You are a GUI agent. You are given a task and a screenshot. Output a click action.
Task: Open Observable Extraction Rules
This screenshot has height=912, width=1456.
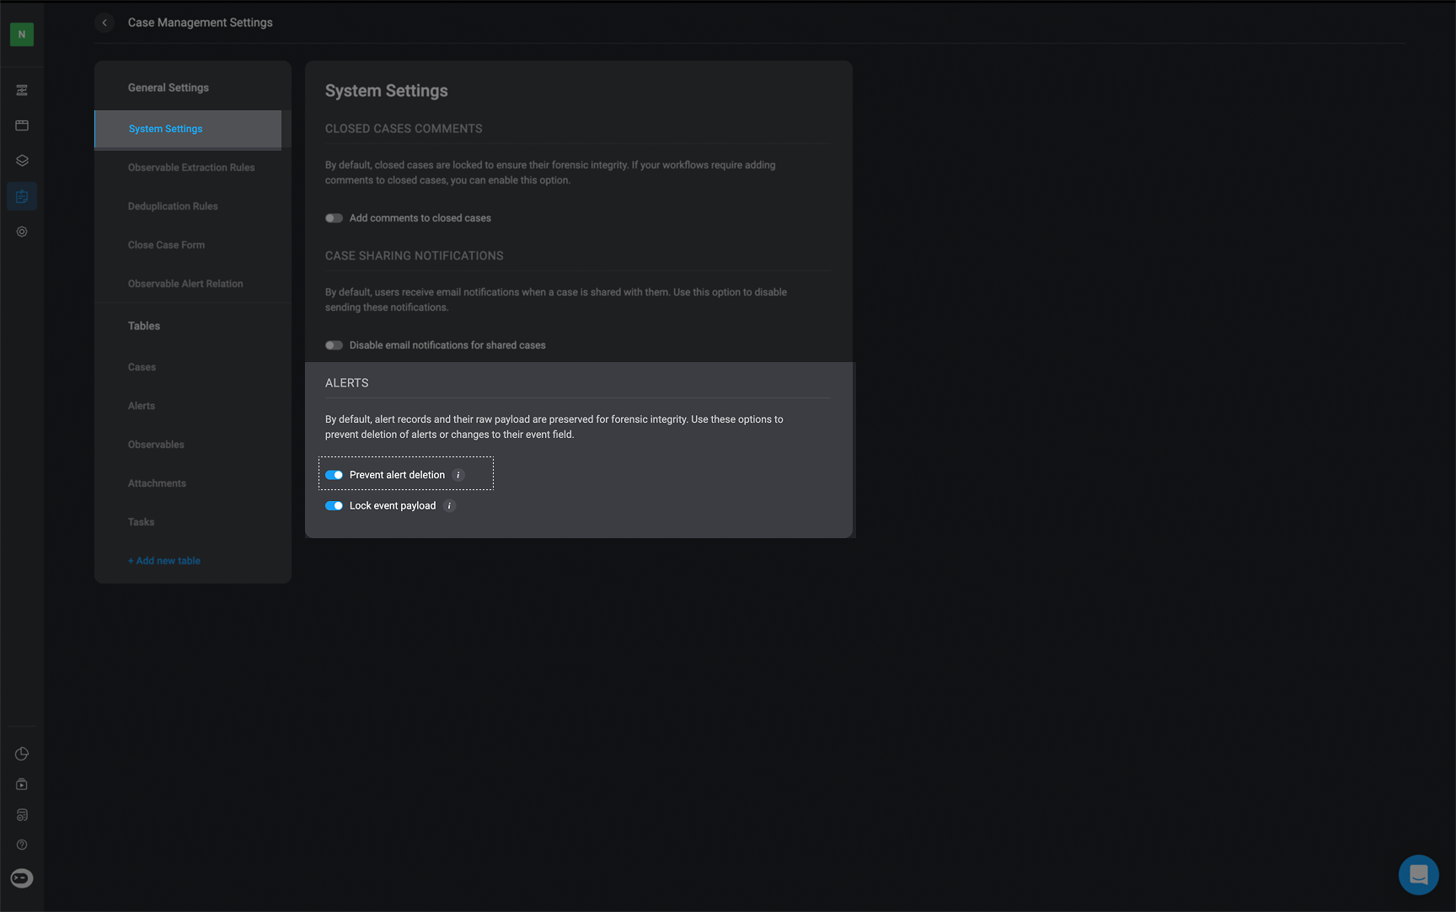[191, 168]
